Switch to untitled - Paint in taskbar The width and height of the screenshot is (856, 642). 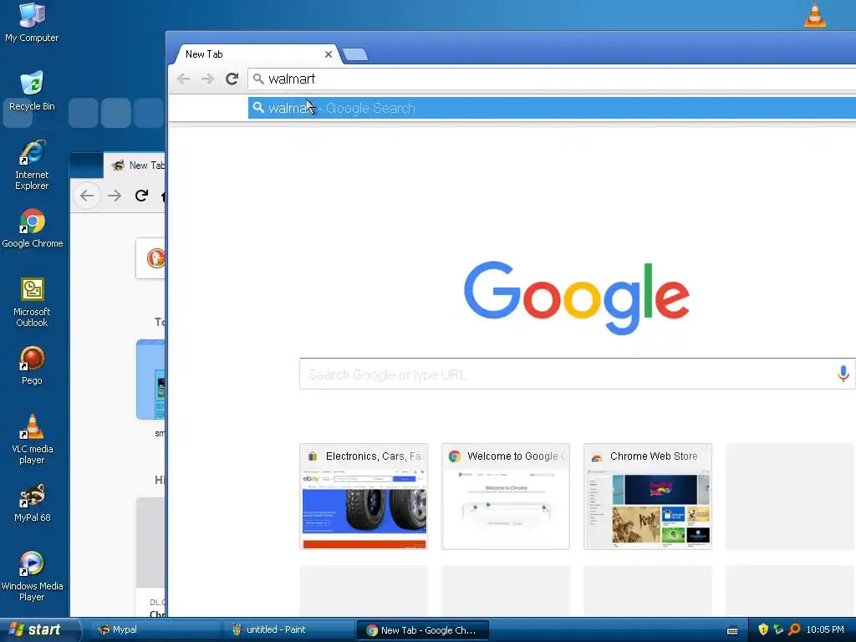[288, 629]
